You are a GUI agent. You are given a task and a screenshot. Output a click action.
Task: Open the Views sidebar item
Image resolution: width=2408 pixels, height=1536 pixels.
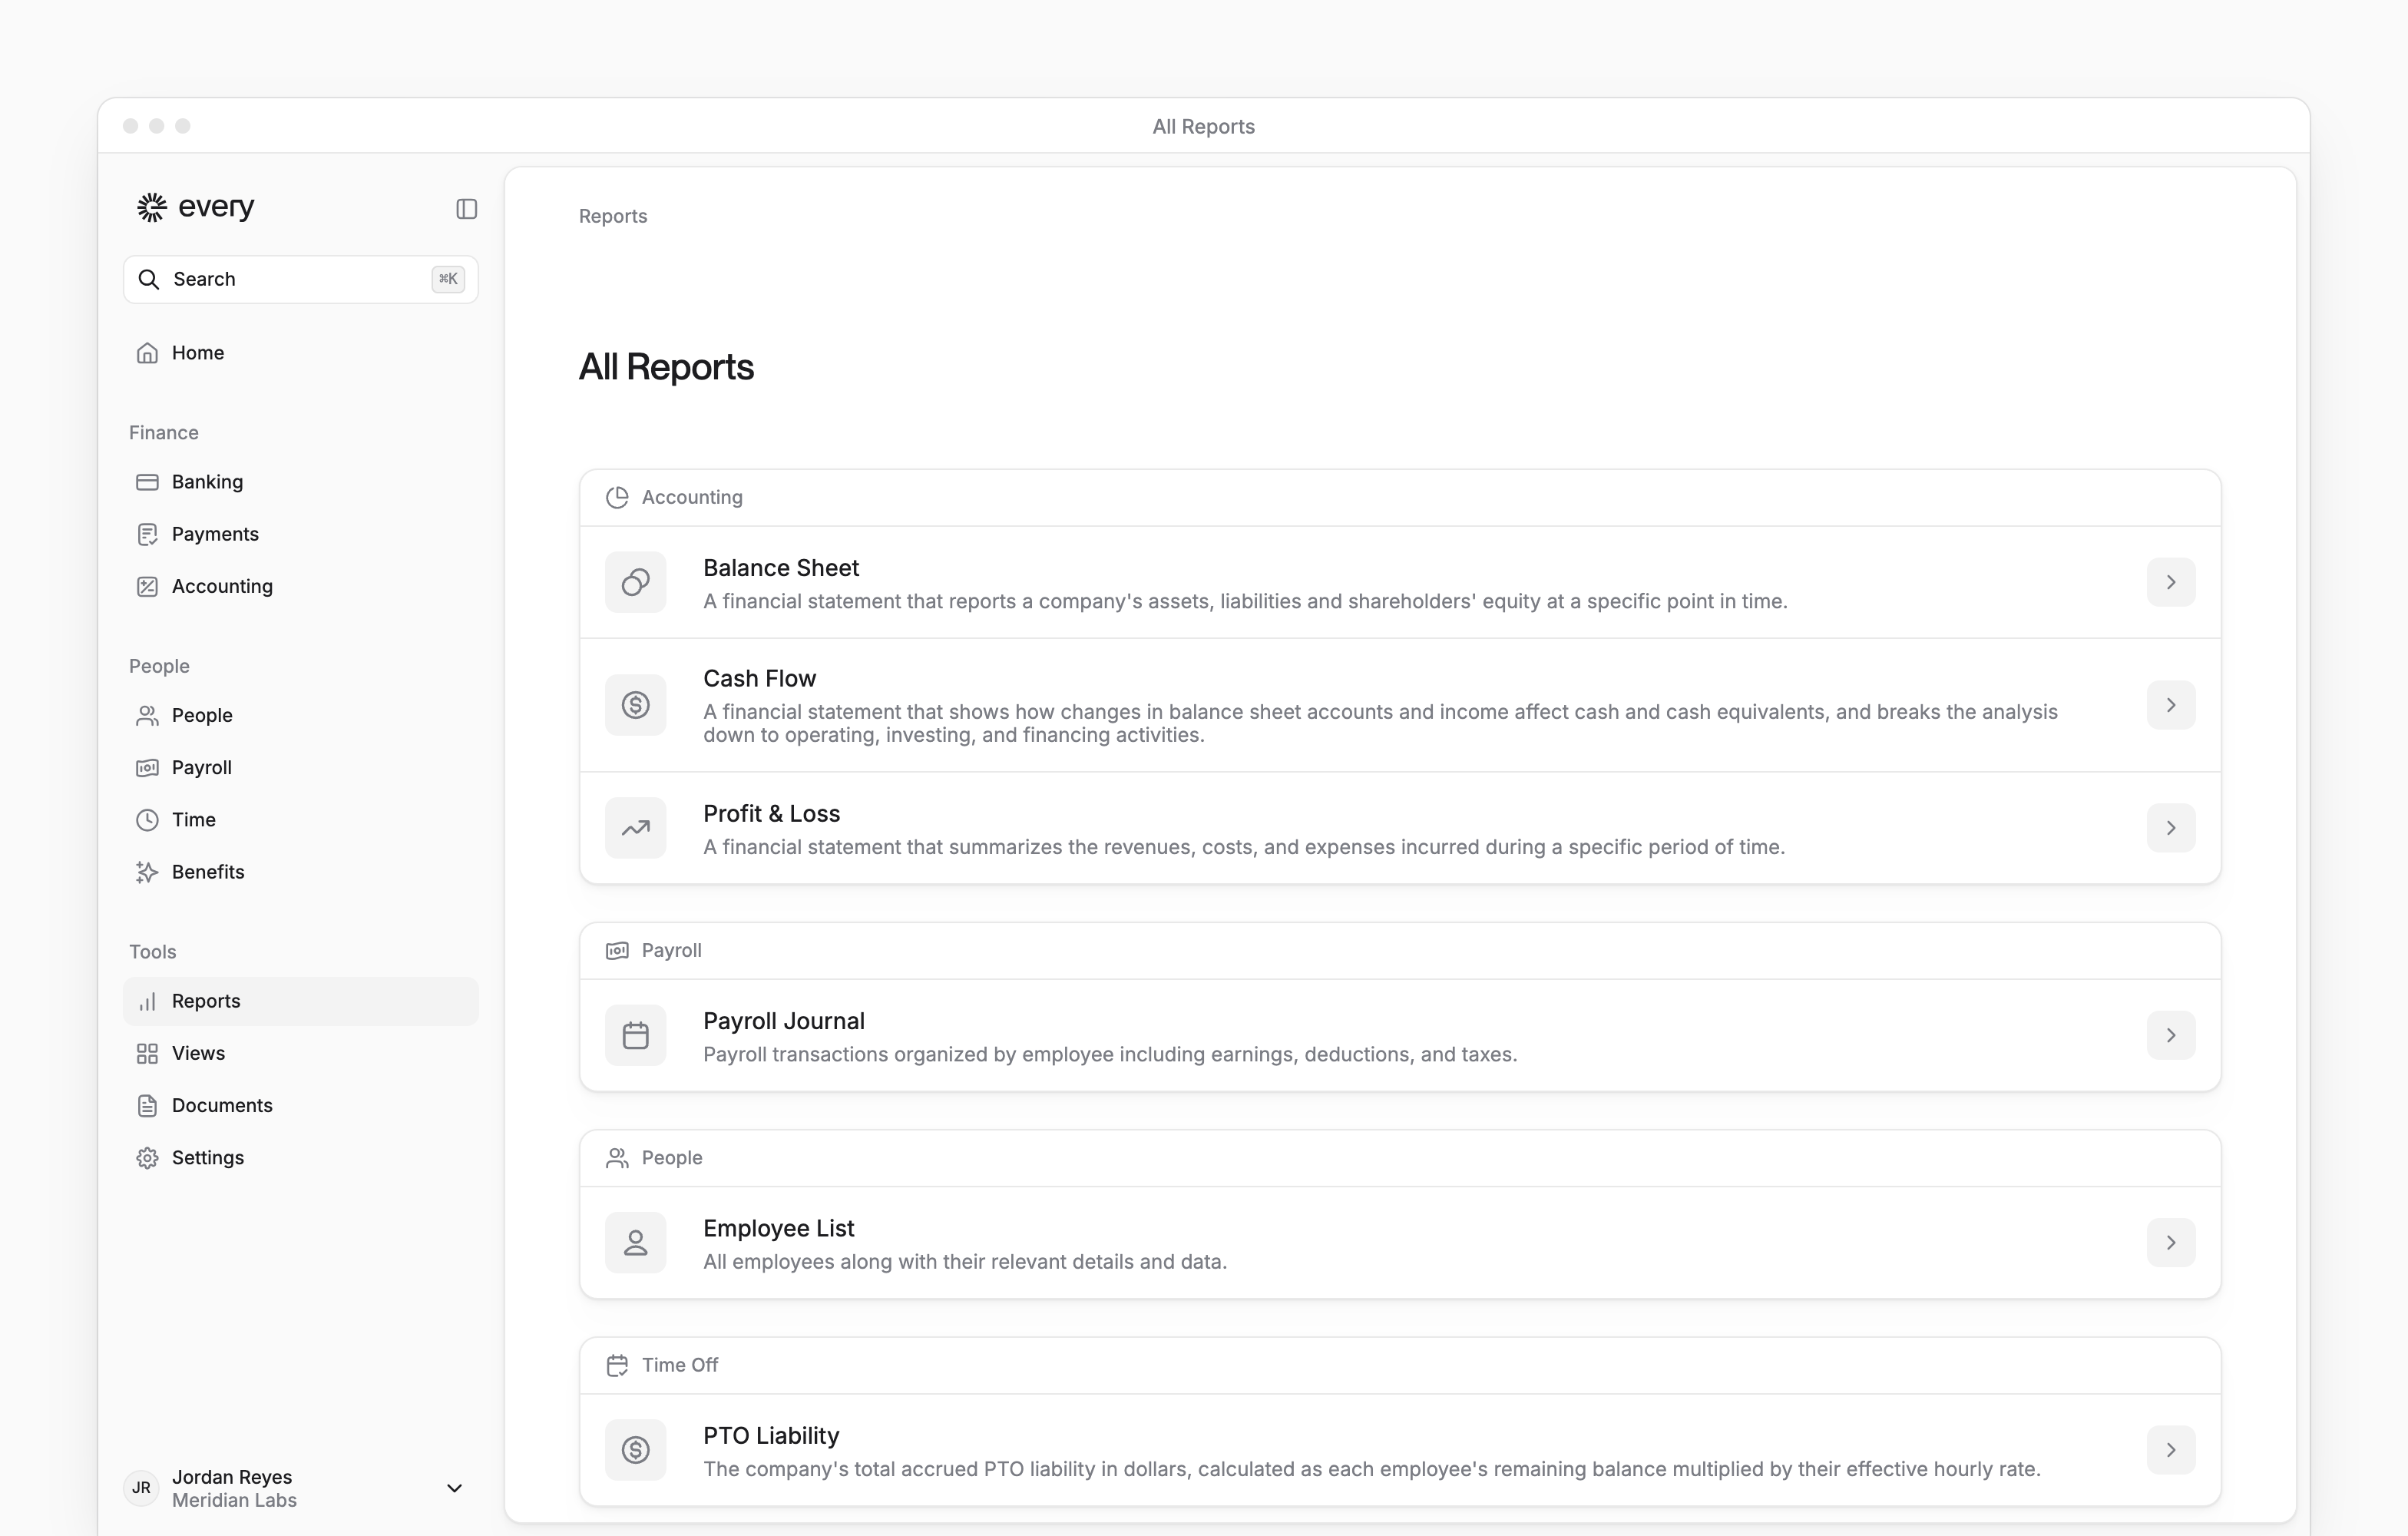pyautogui.click(x=301, y=1053)
